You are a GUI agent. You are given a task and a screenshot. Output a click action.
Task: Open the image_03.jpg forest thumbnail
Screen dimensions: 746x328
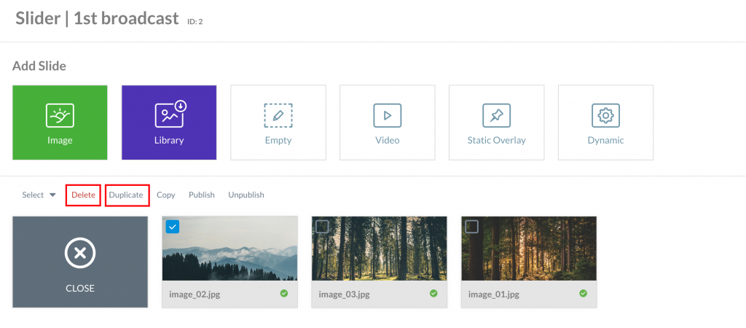379,248
